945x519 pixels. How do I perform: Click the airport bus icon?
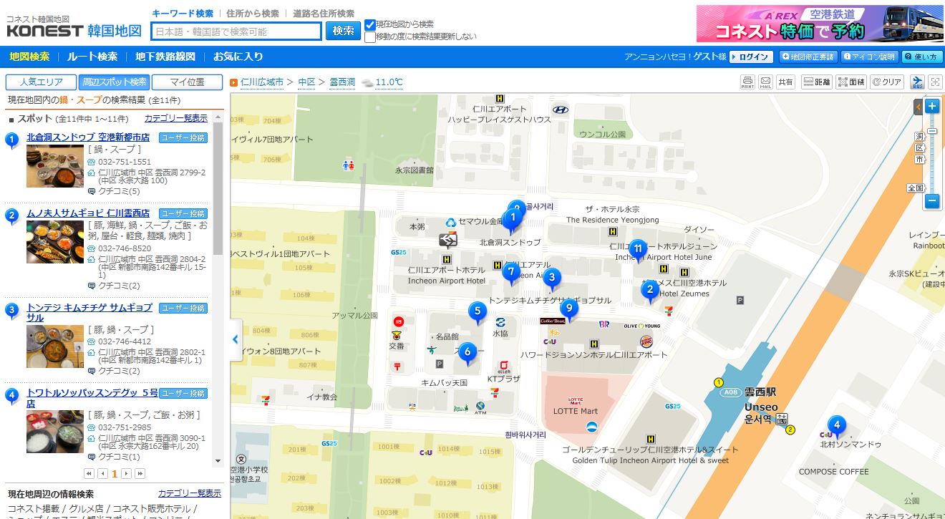918,82
